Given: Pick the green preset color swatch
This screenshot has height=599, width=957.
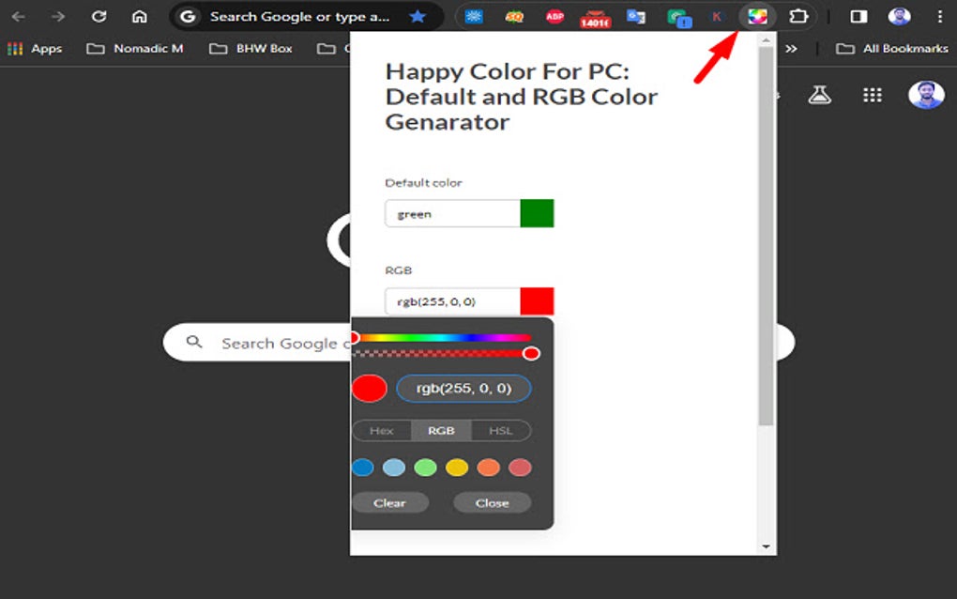Looking at the screenshot, I should pyautogui.click(x=424, y=467).
